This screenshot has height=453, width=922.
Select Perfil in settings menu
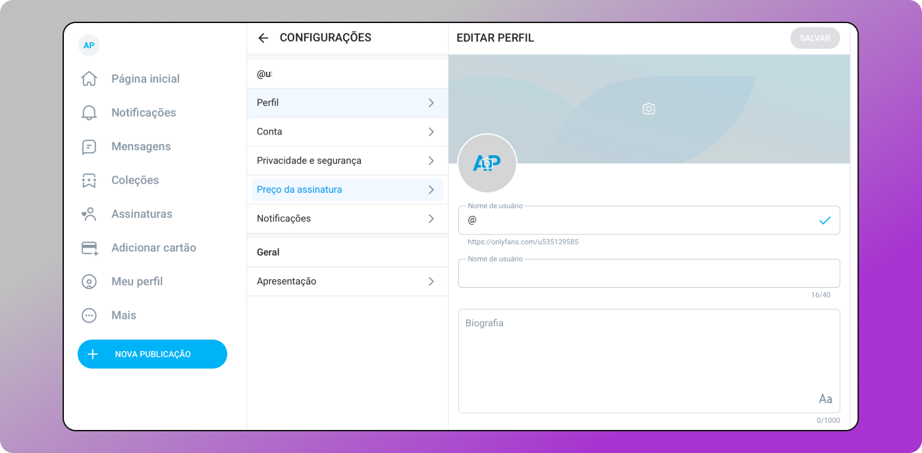[347, 103]
